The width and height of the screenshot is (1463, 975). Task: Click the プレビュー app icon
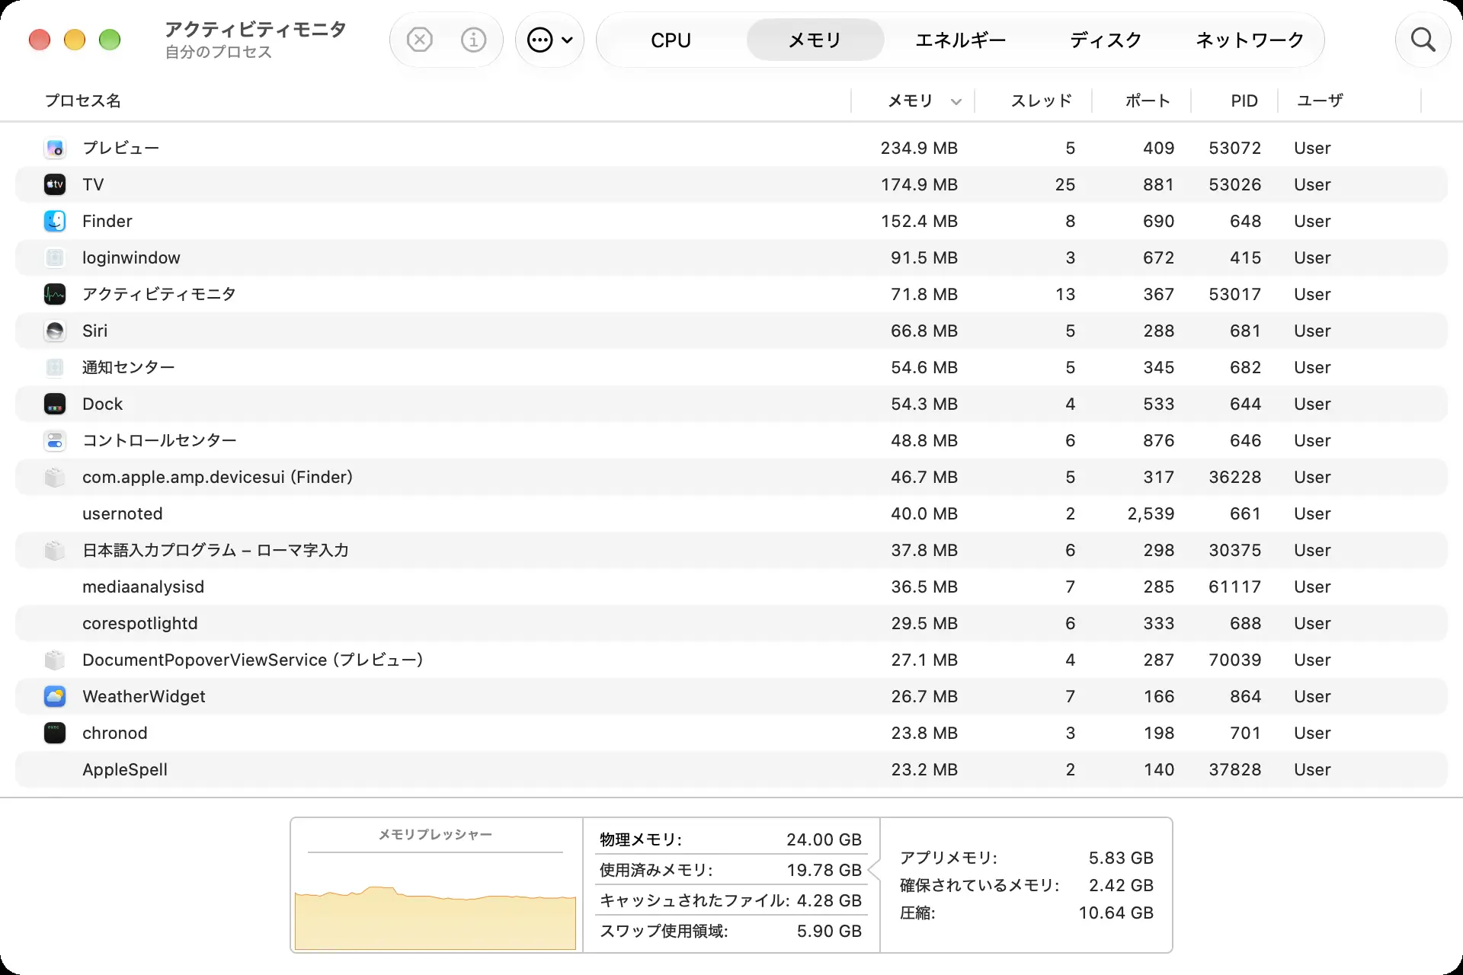point(55,148)
